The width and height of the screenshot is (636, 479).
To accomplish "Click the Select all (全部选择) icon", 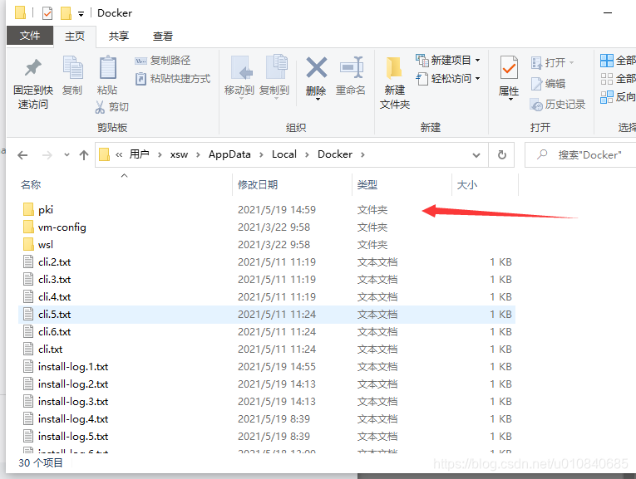I will [607, 61].
